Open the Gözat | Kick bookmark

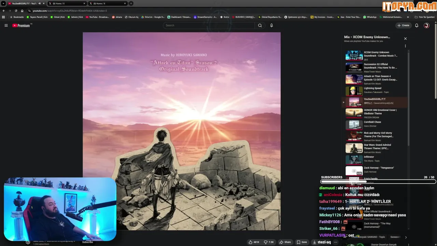[57, 17]
